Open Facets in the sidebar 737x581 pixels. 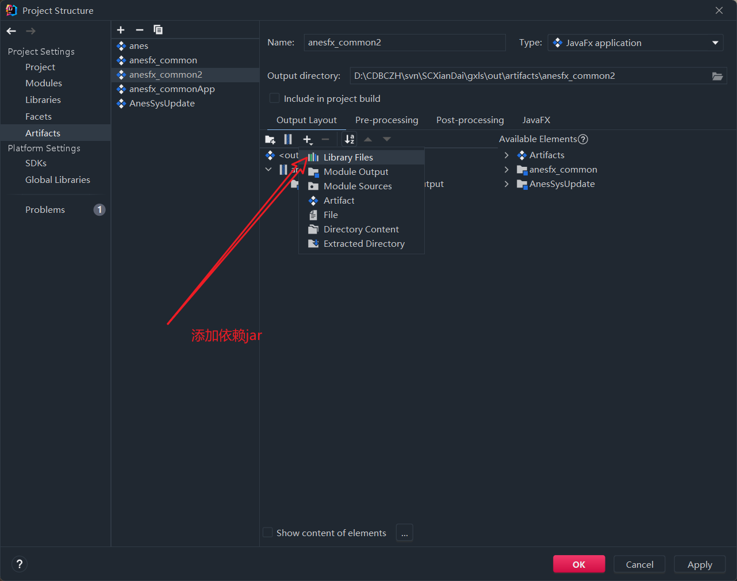click(x=39, y=117)
